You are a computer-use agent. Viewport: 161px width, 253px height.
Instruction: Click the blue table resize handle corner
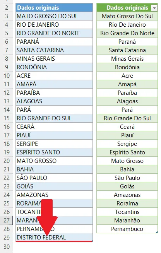(x=92, y=241)
